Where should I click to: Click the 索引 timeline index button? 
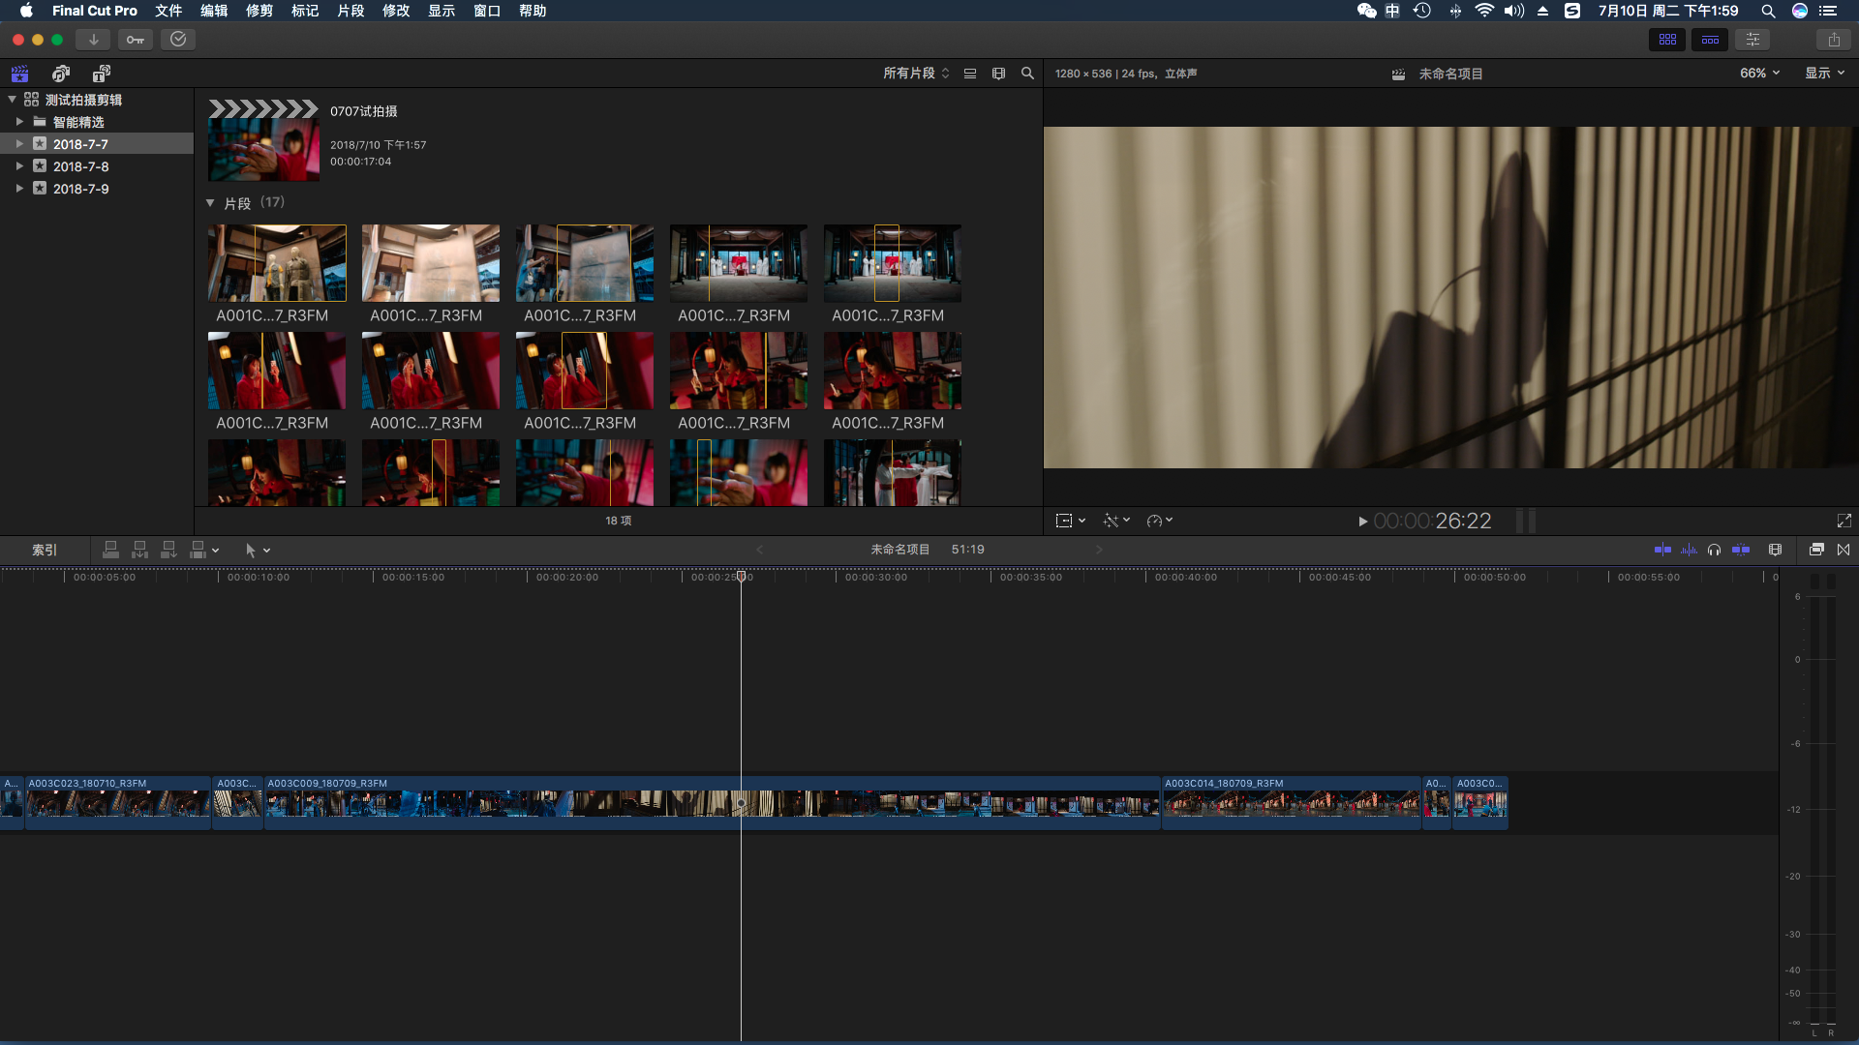(45, 550)
